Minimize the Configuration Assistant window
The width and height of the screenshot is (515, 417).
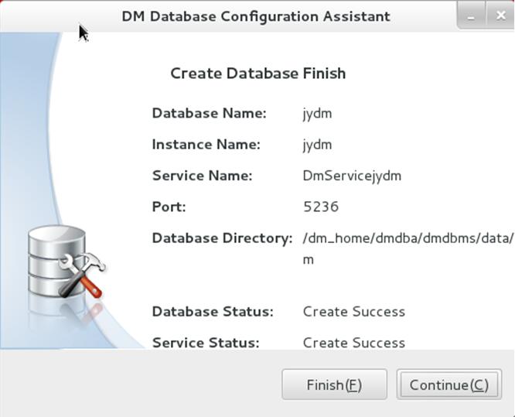[x=471, y=15]
